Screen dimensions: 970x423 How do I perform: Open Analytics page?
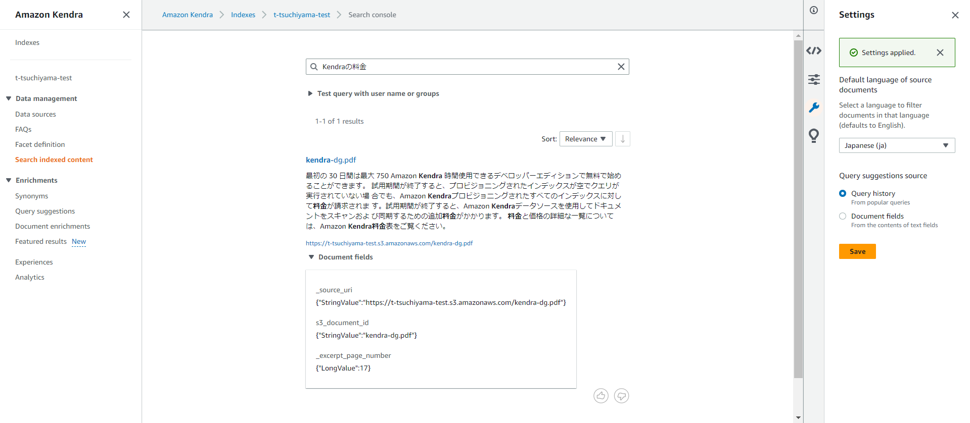pos(30,277)
